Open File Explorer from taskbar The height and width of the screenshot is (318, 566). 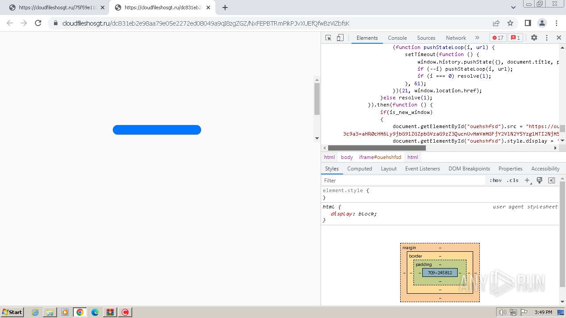pyautogui.click(x=50, y=312)
